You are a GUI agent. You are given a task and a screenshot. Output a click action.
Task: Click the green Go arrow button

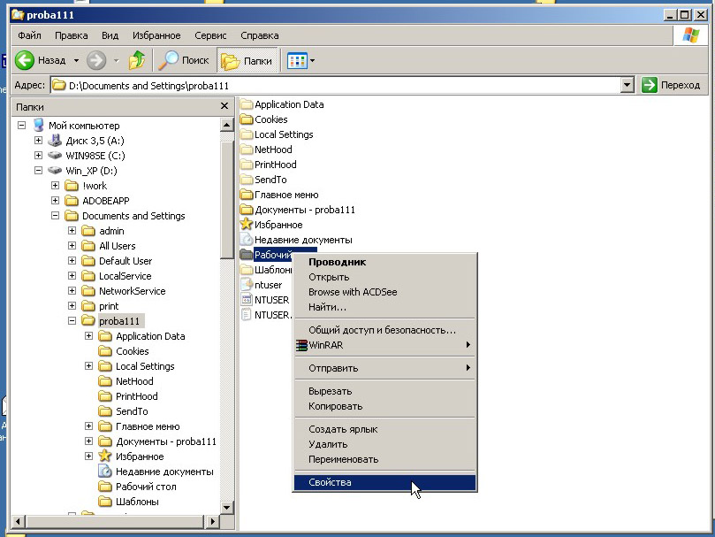pyautogui.click(x=650, y=85)
